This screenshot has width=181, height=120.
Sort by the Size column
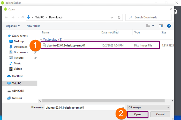coord(164,32)
